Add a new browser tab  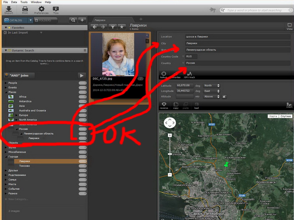click(x=141, y=19)
